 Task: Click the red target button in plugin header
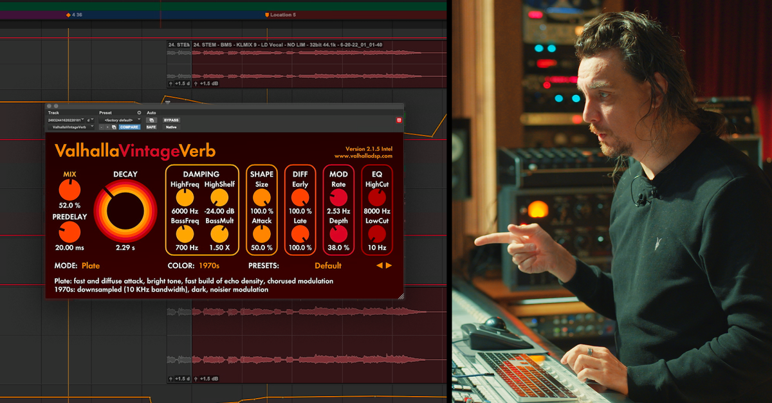399,120
